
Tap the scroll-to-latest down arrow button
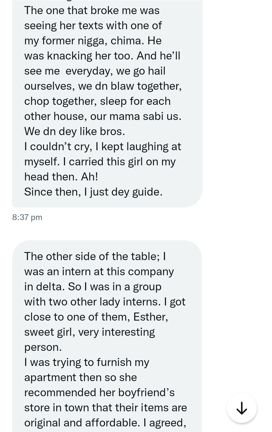242,408
